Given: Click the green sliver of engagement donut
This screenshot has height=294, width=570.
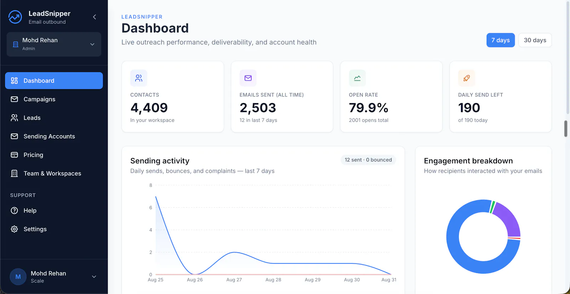Looking at the screenshot, I should click(x=492, y=207).
